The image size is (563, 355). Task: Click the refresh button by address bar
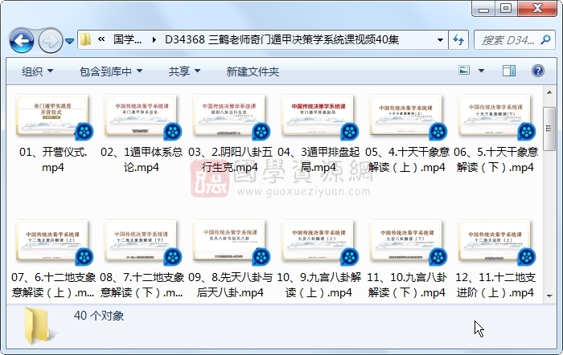click(x=458, y=40)
